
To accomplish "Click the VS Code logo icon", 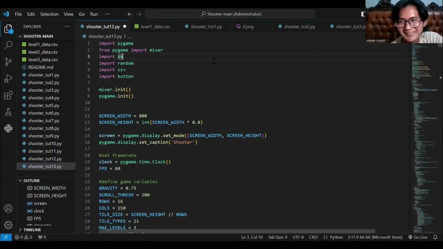I will point(6,14).
